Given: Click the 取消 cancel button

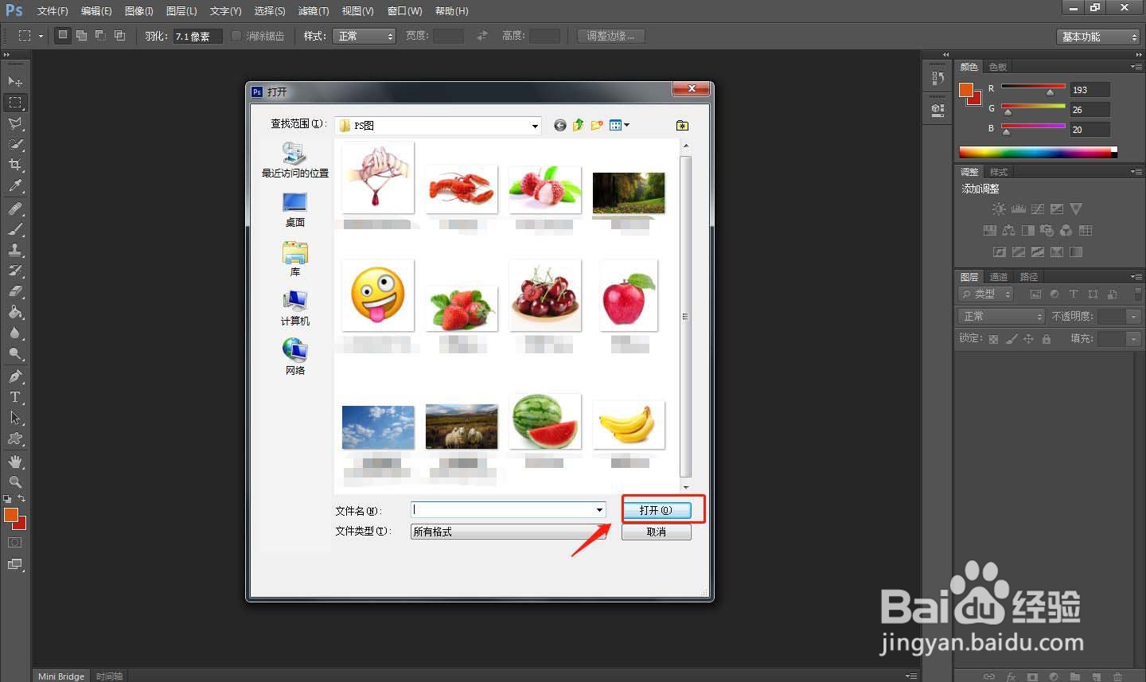Looking at the screenshot, I should [x=657, y=532].
